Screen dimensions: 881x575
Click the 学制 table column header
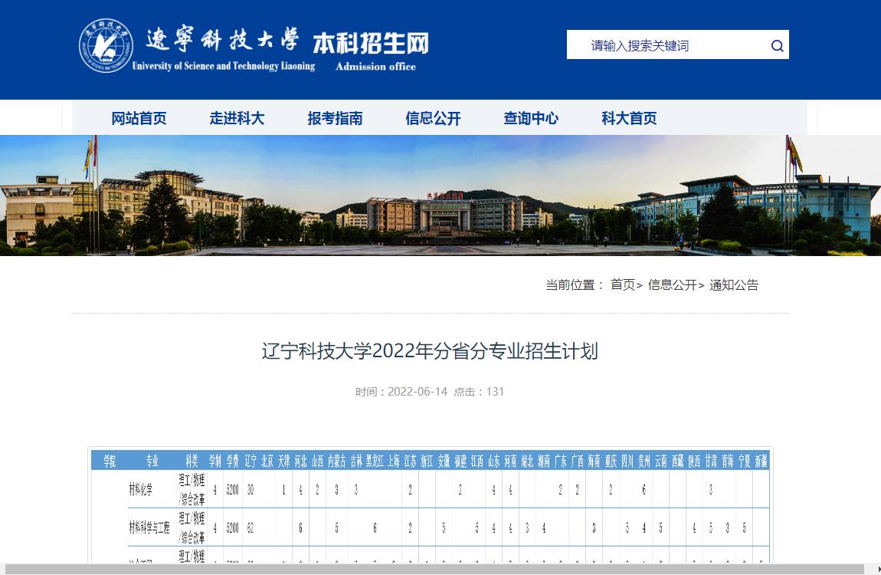point(215,461)
